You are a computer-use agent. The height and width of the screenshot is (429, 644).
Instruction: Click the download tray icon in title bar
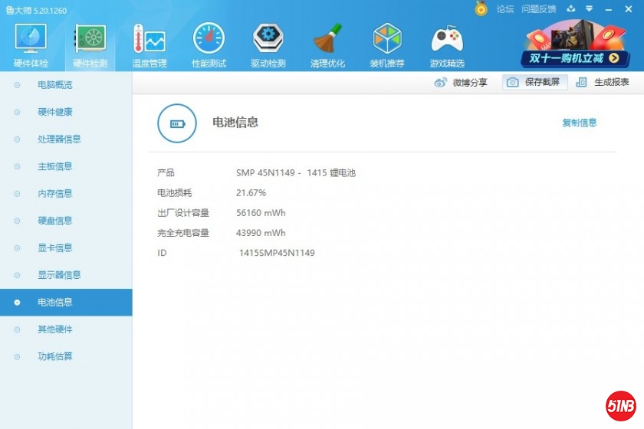pos(571,8)
